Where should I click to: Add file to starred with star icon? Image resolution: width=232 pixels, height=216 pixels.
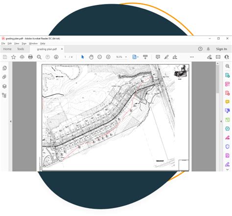coord(14,57)
